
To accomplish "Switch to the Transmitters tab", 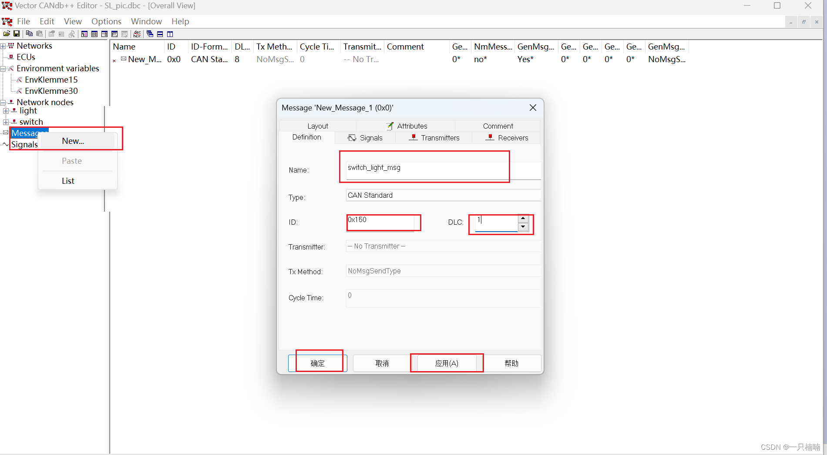I will [434, 138].
